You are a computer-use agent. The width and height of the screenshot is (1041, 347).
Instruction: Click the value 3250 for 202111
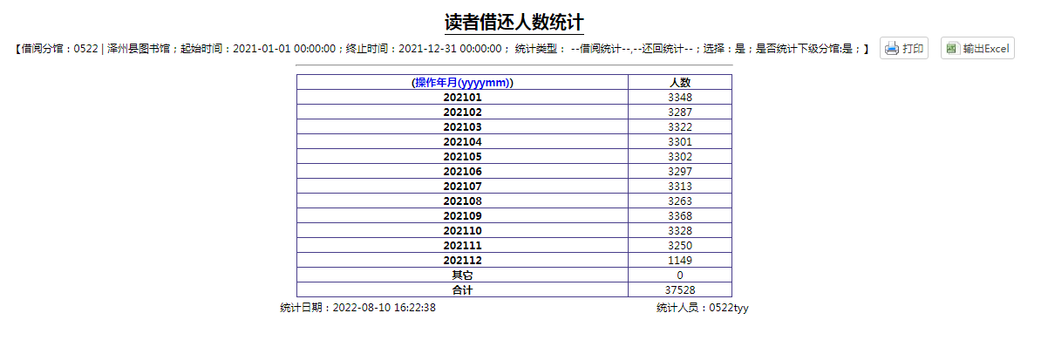680,246
